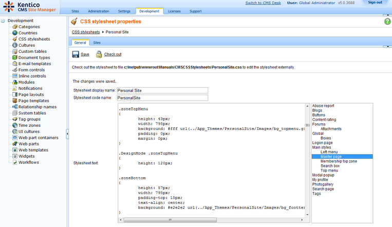Click the Form controls icon
Screen dimensions: 392x227
click(15, 70)
